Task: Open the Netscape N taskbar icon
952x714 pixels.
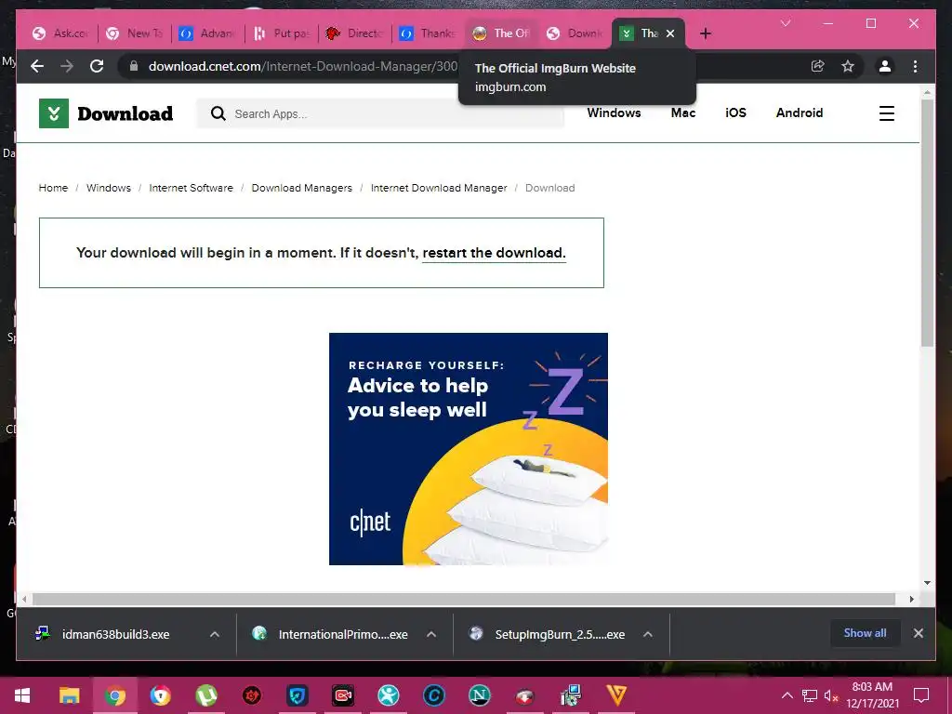Action: 480,695
